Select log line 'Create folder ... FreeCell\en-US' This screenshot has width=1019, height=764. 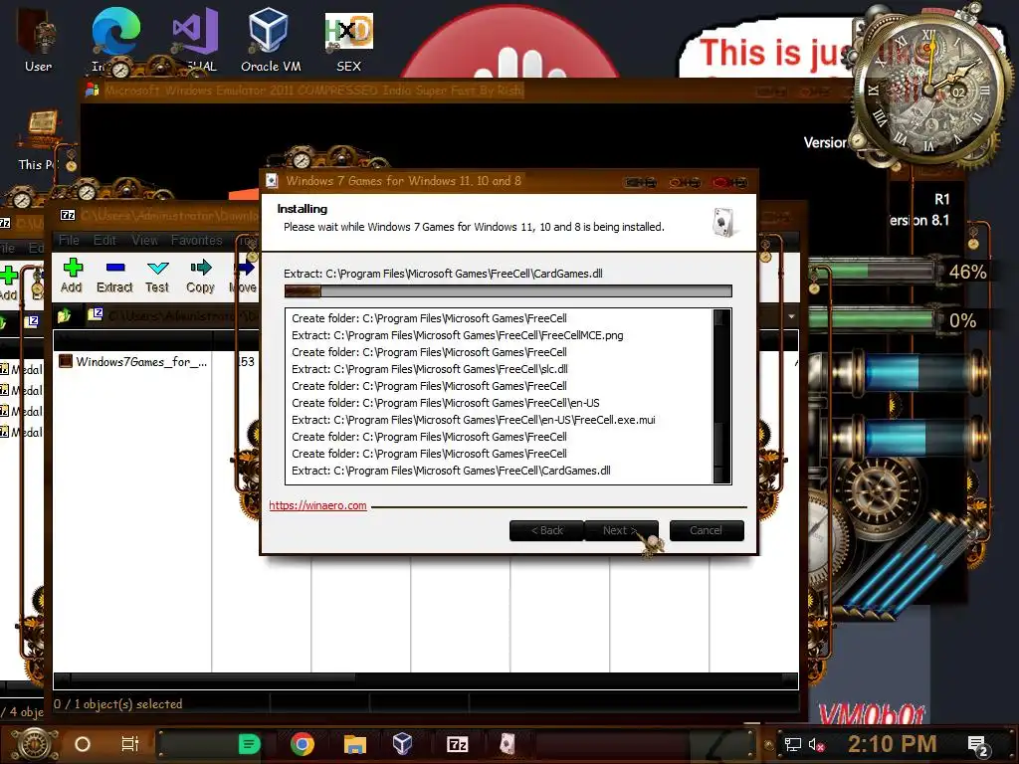pos(445,403)
